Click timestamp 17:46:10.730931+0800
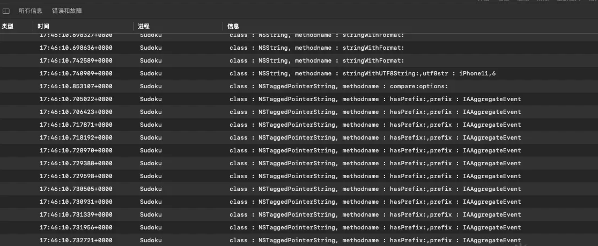Image resolution: width=598 pixels, height=246 pixels. [76, 202]
